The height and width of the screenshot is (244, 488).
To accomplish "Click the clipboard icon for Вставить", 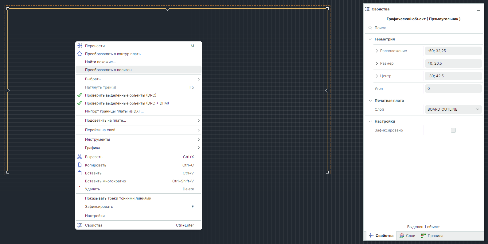I will click(x=80, y=173).
